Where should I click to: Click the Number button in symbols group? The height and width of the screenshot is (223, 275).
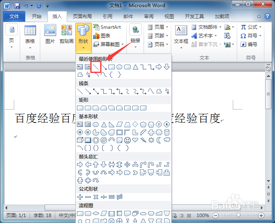tap(249, 44)
